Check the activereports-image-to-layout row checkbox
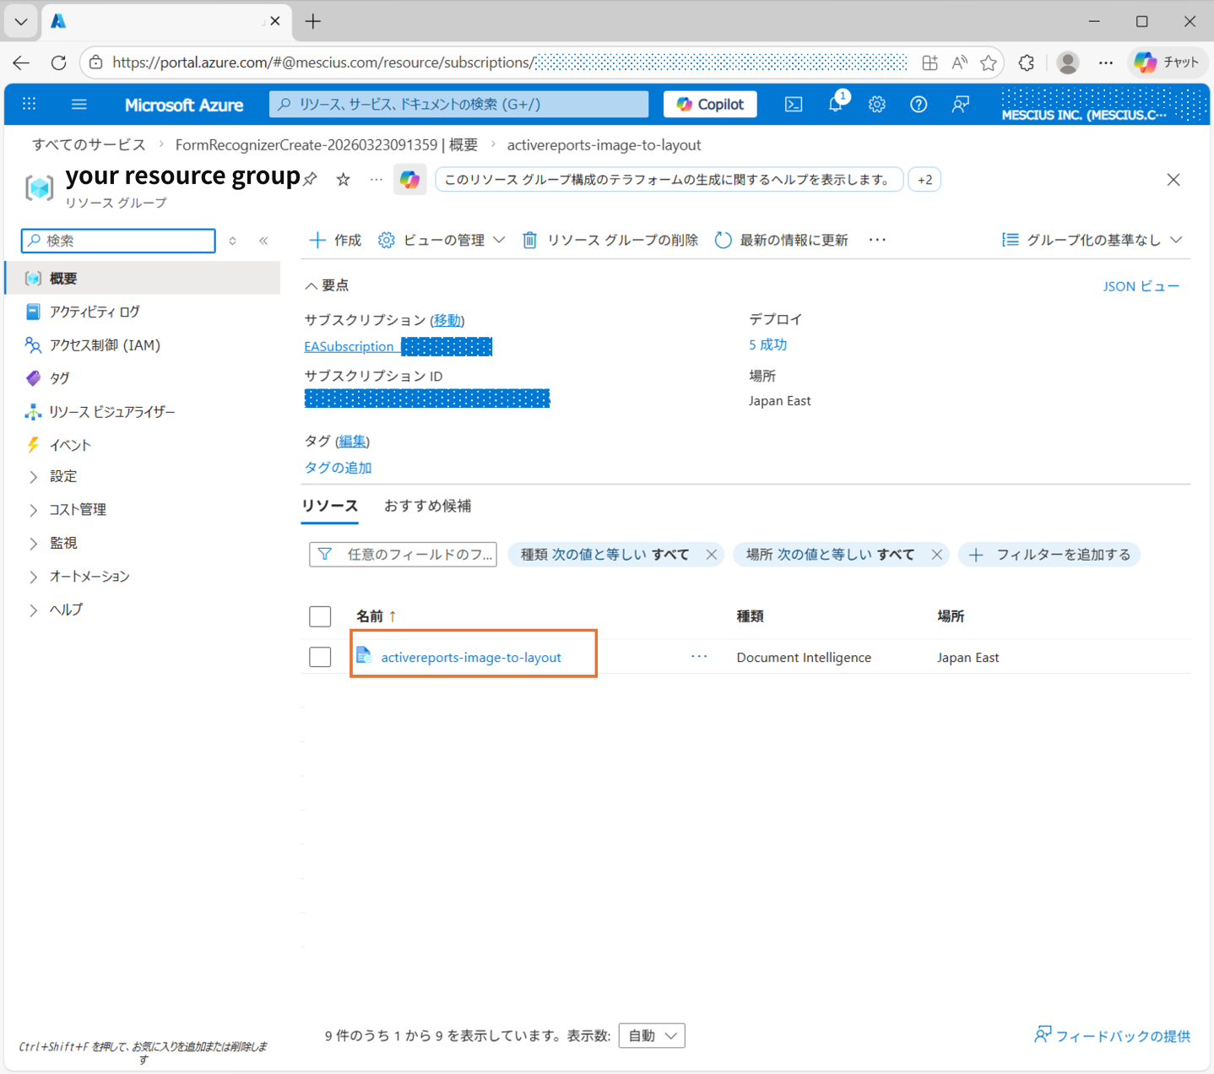This screenshot has width=1214, height=1074. [x=320, y=657]
